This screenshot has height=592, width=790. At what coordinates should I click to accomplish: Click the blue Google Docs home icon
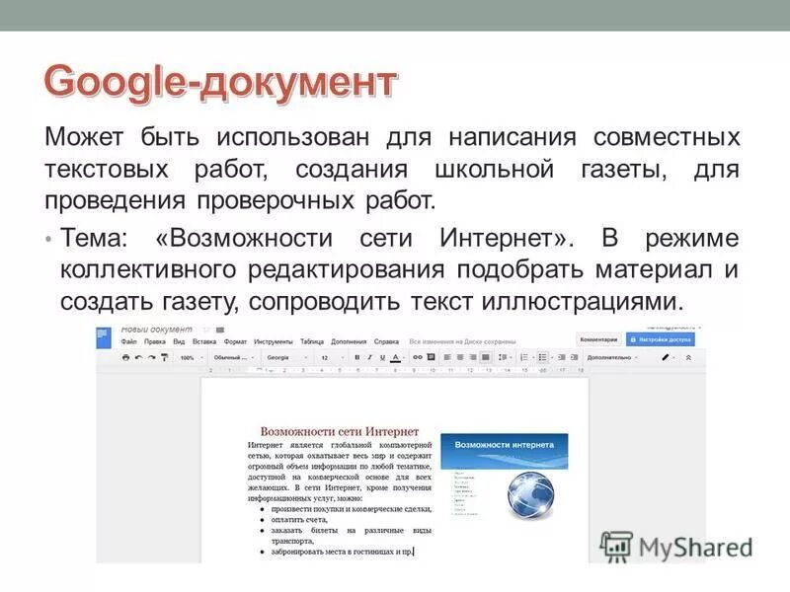(x=104, y=337)
